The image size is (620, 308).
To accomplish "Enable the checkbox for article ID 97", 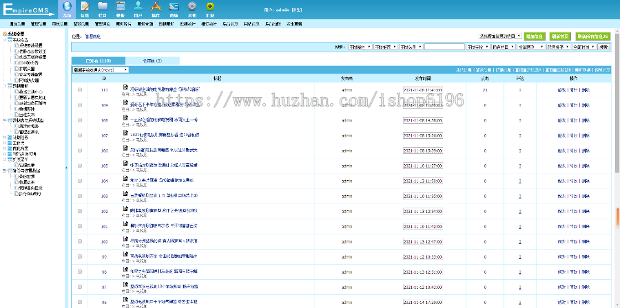I will point(80,287).
